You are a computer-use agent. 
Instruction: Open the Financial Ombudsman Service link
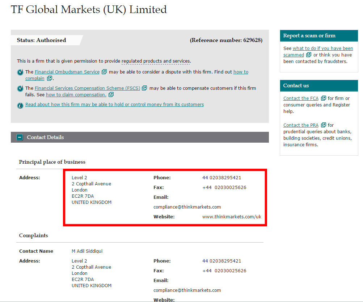coord(67,72)
